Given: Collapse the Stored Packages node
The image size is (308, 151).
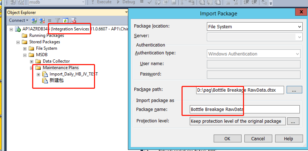Looking at the screenshot, I should [18, 42].
